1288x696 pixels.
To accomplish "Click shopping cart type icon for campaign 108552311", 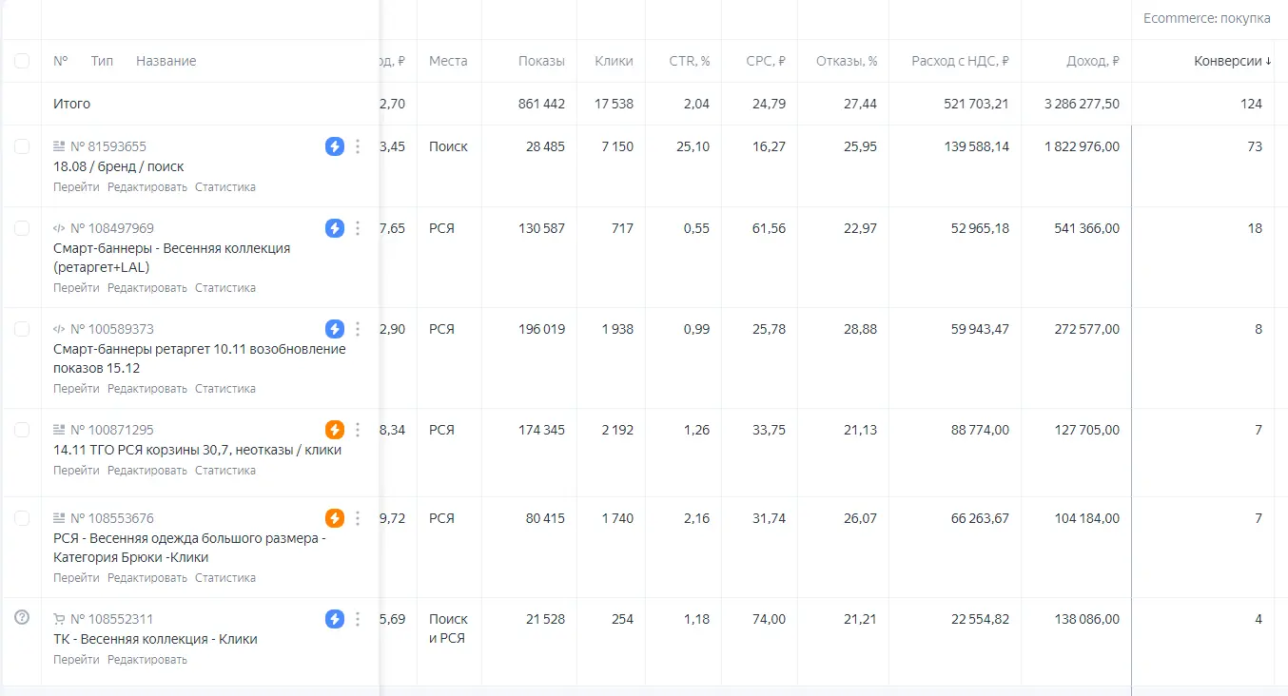I will click(x=60, y=619).
